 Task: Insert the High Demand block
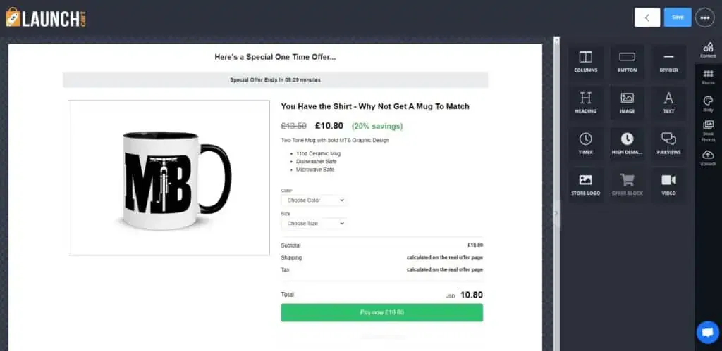[x=627, y=143]
